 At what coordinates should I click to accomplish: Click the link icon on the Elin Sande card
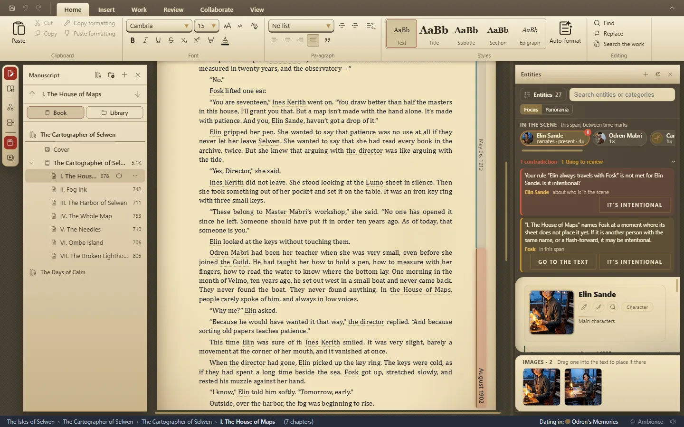[x=598, y=307]
